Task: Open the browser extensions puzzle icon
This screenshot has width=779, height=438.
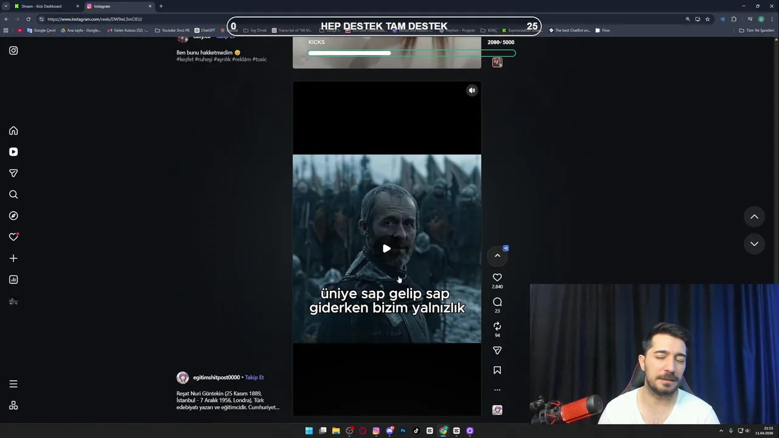Action: 734,19
